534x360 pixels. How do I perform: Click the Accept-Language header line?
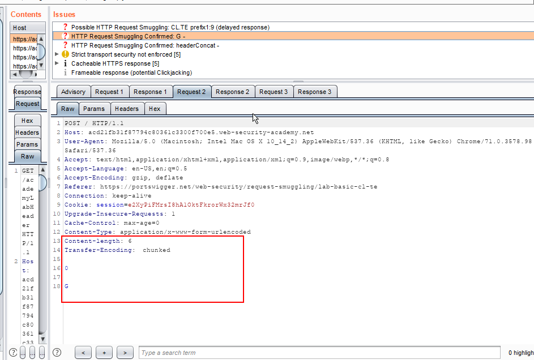(126, 169)
